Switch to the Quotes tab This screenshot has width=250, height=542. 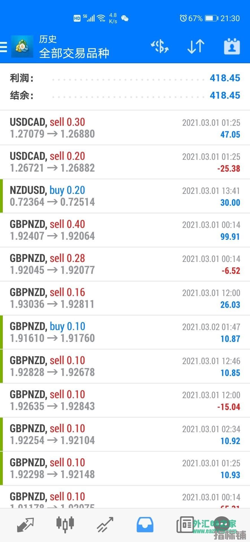(x=25, y=525)
